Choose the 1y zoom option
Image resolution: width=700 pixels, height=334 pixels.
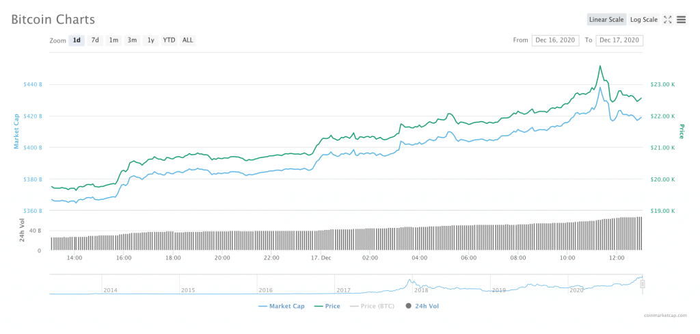tap(150, 40)
